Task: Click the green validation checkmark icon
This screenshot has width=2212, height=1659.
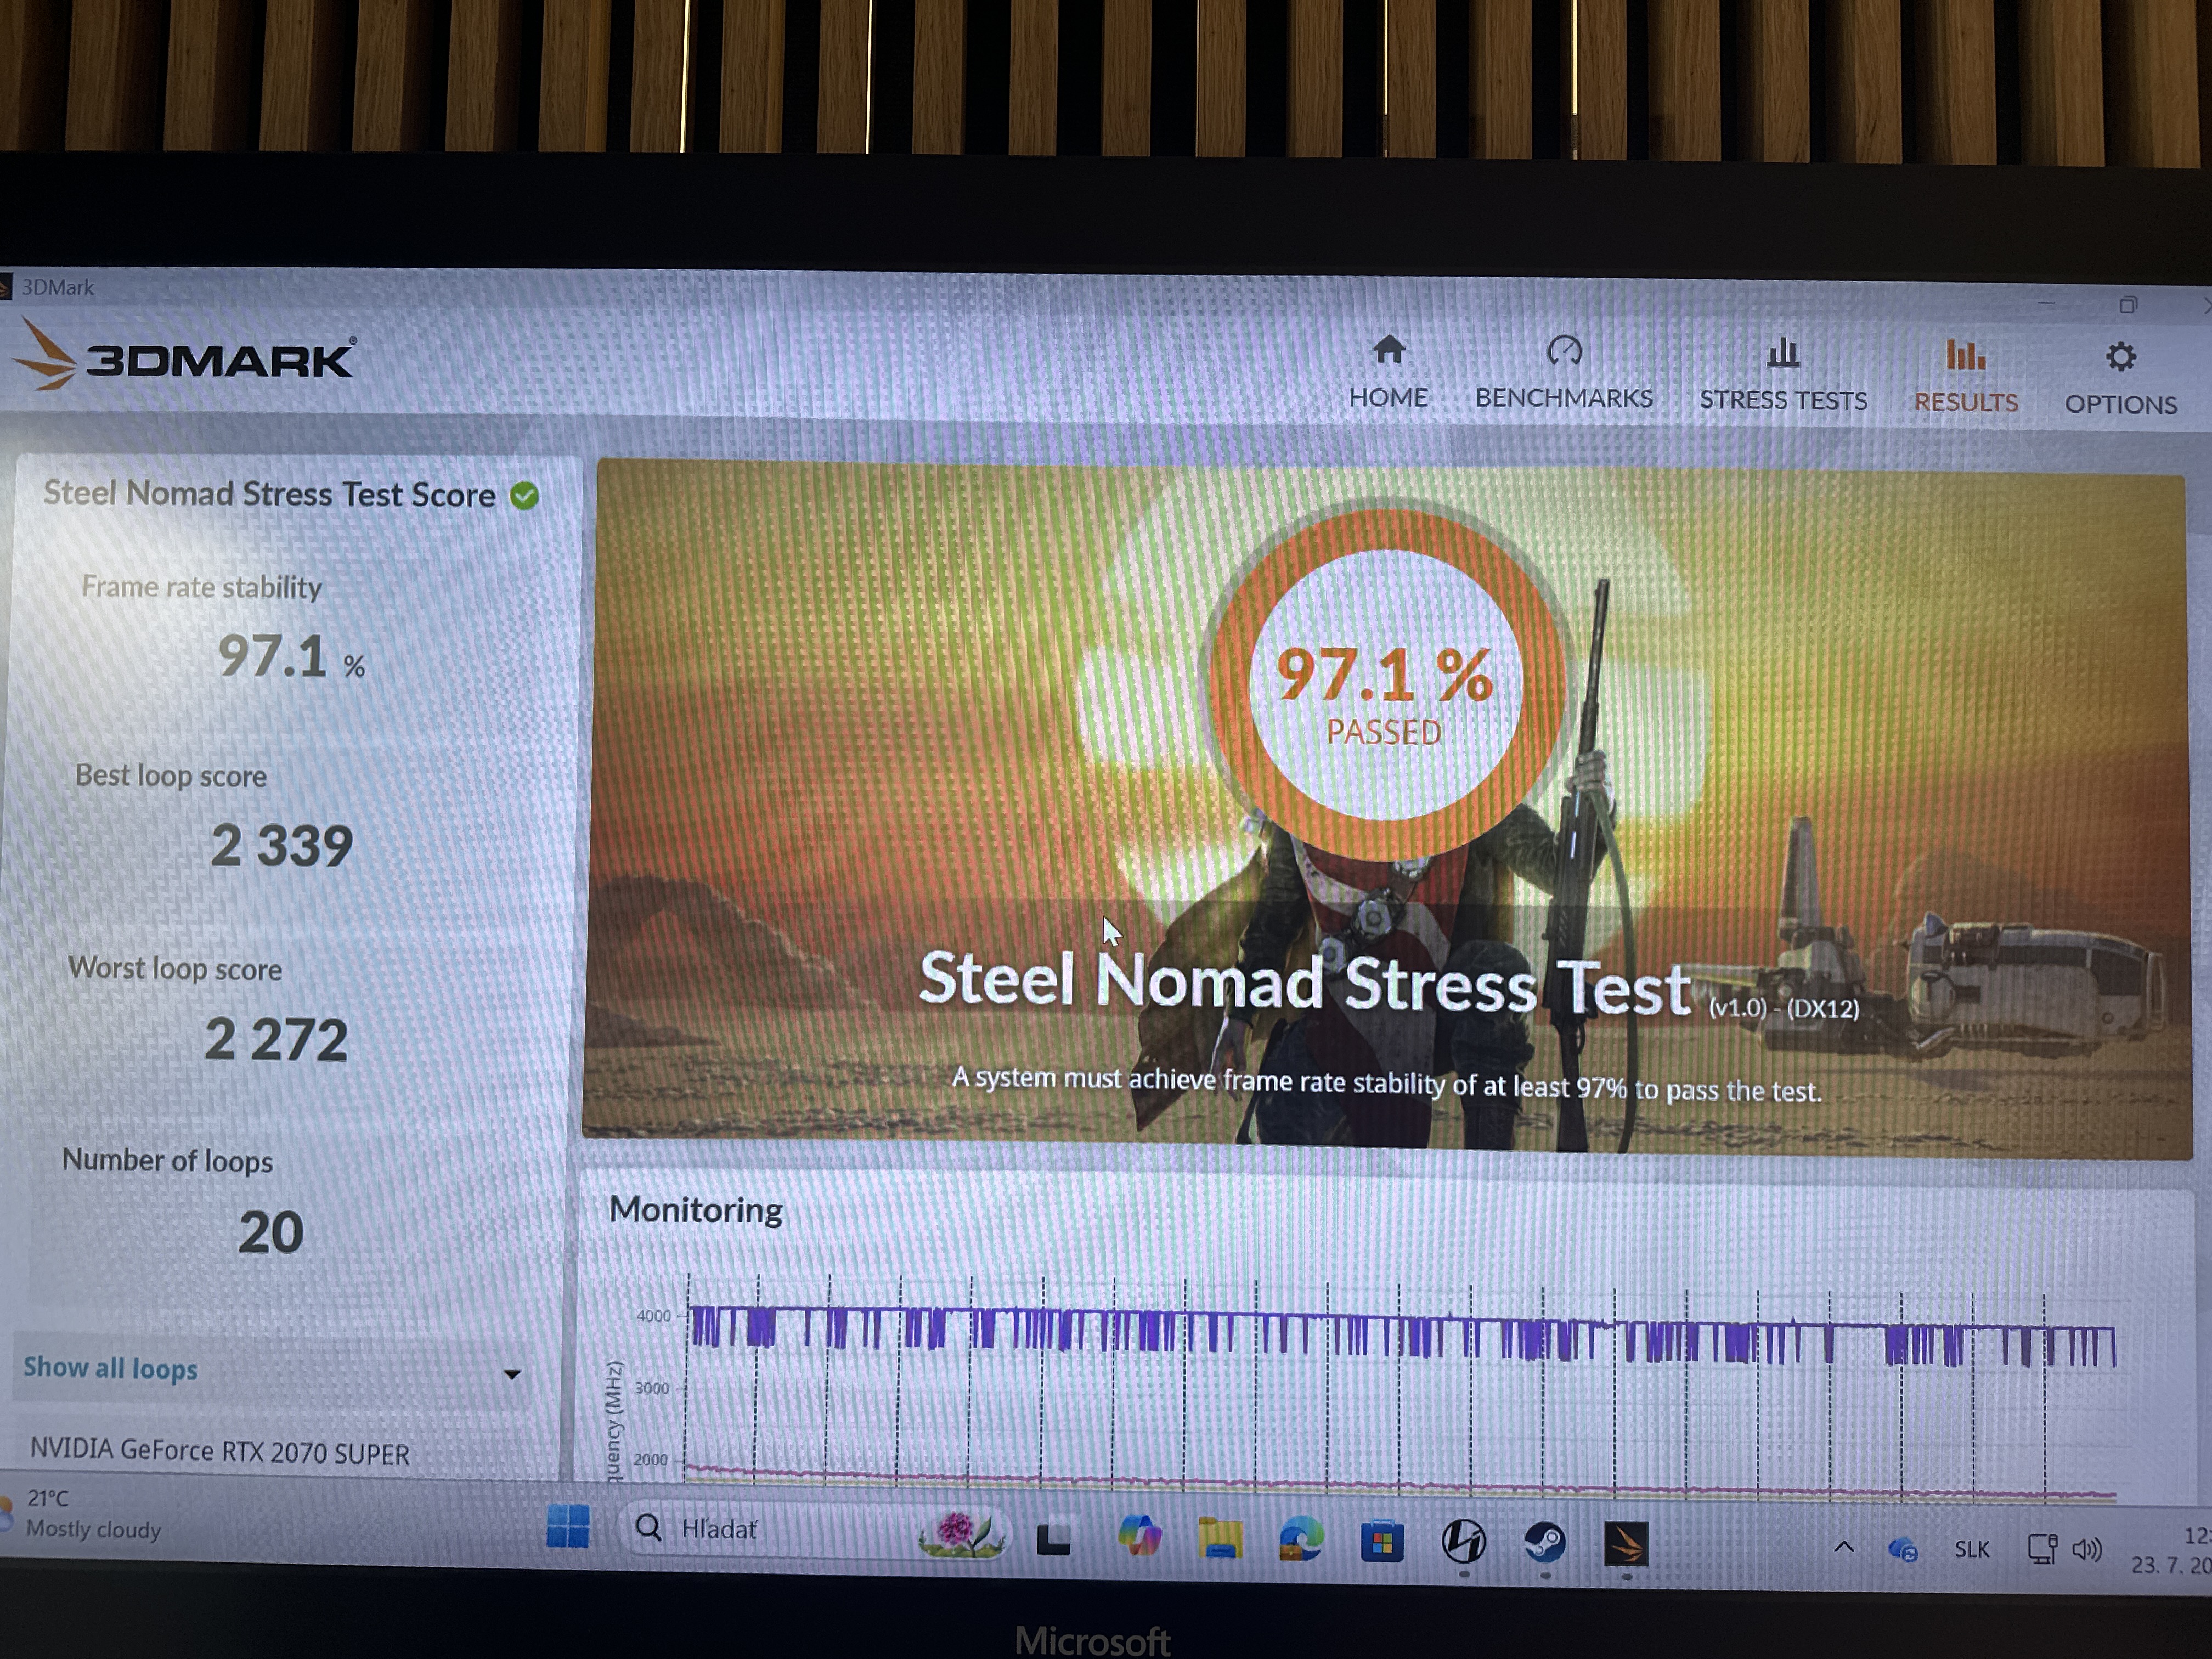Action: click(x=525, y=495)
